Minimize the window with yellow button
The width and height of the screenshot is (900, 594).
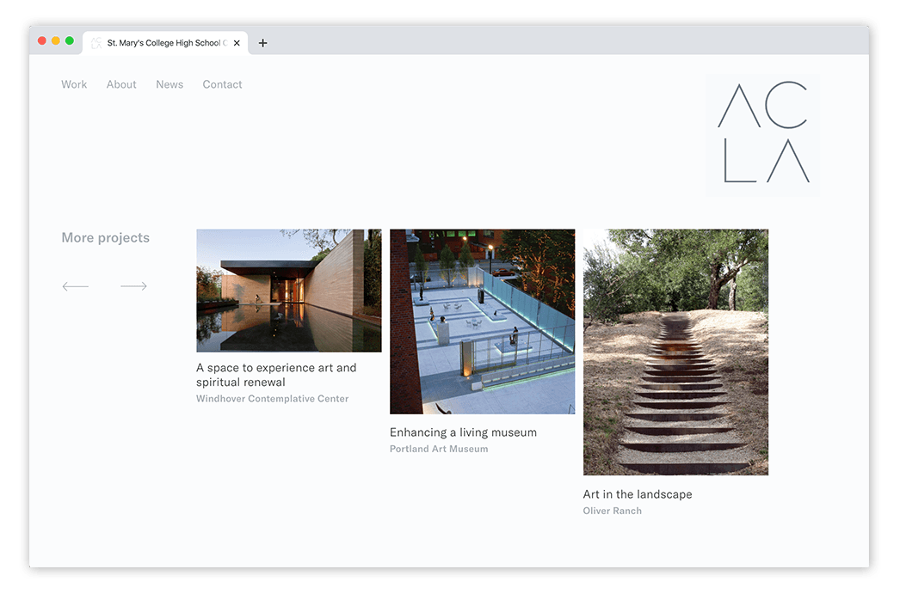56,40
